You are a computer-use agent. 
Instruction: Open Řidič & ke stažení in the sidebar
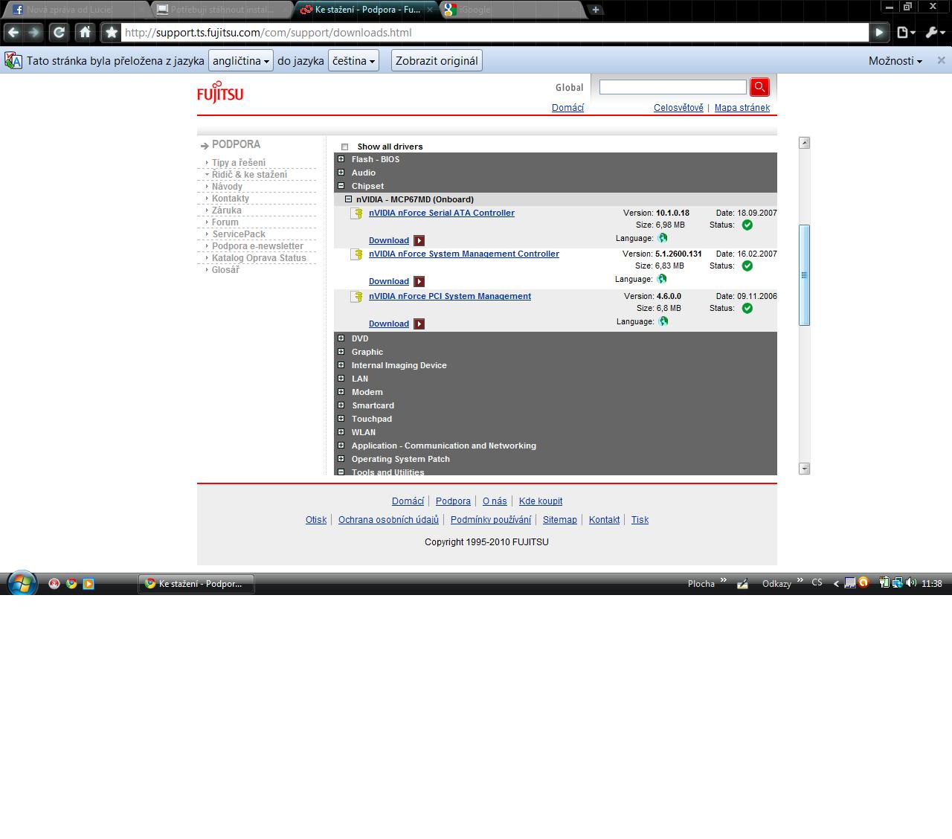(x=249, y=175)
